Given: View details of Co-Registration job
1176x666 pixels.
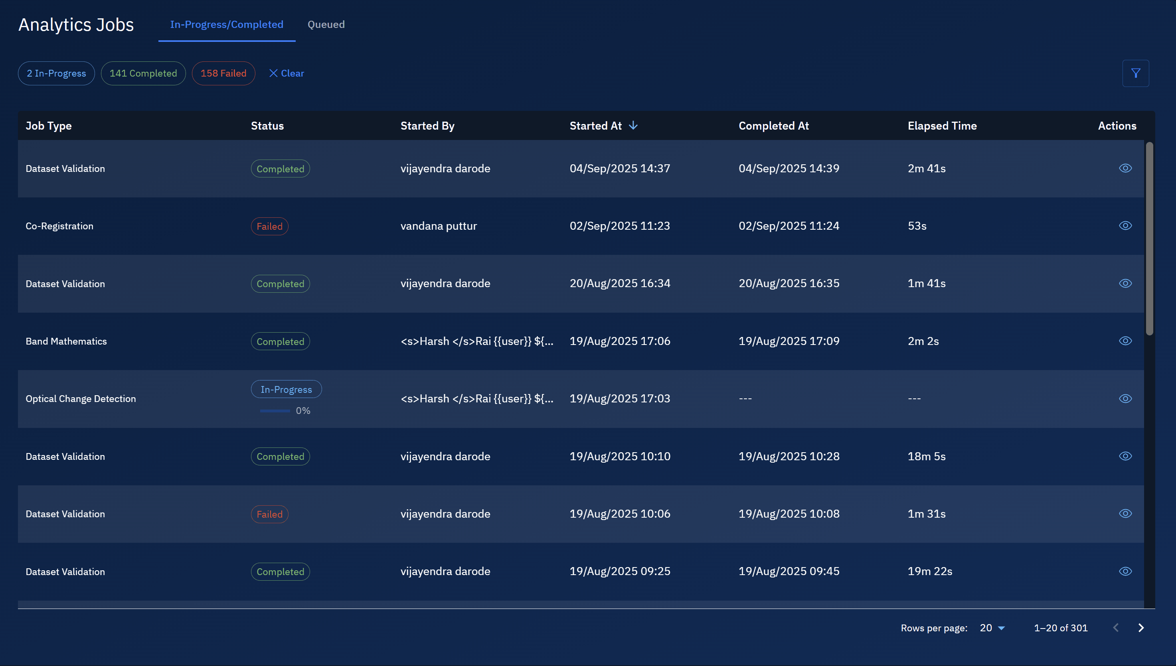Looking at the screenshot, I should click(1125, 226).
